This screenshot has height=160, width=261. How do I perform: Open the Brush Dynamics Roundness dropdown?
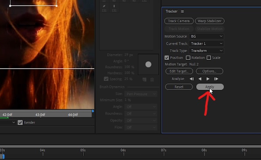pos(141,114)
